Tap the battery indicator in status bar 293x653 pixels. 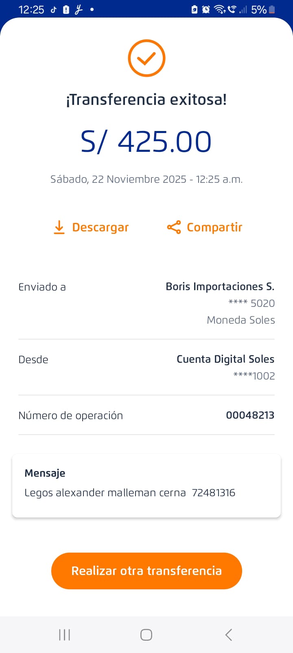pos(272,9)
